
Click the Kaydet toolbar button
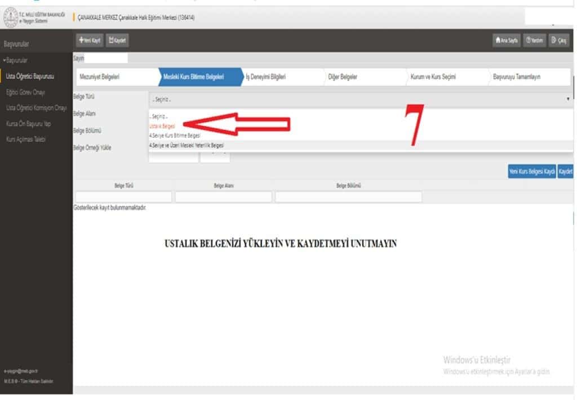click(118, 41)
